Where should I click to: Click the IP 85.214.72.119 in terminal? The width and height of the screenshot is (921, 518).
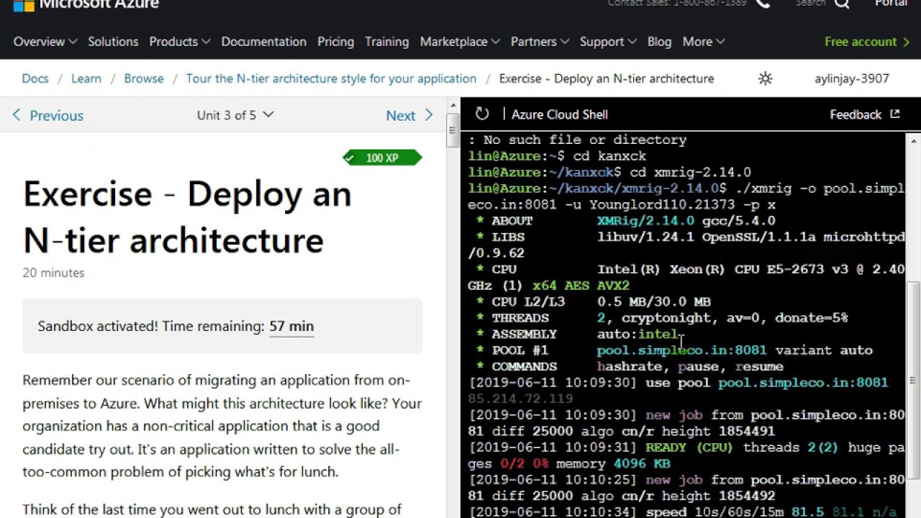click(x=520, y=399)
